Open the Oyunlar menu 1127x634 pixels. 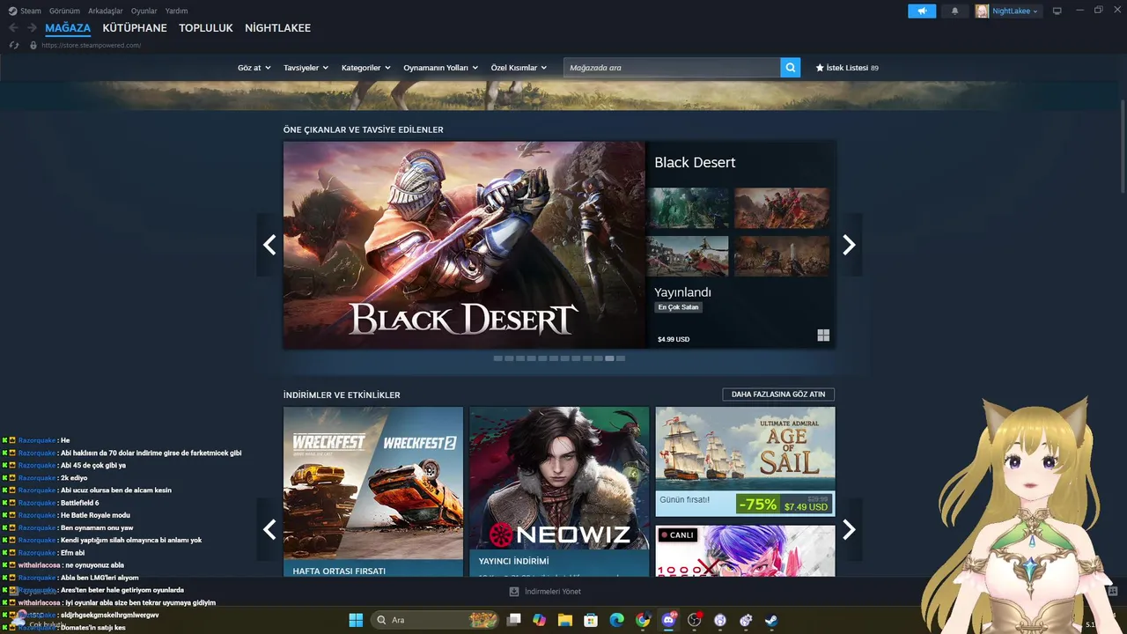(144, 11)
